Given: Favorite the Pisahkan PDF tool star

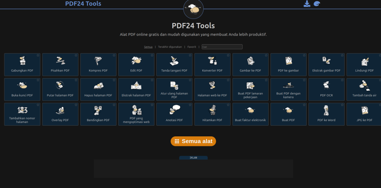Looking at the screenshot, I should click(76, 55).
